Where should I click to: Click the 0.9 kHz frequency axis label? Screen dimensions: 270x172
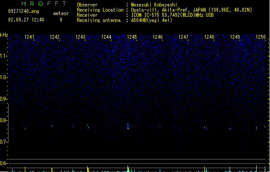pos(3,99)
